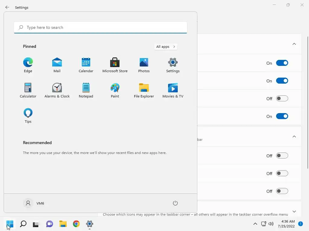This screenshot has width=309, height=231.
Task: Launch Movies & TV app
Action: click(x=173, y=90)
